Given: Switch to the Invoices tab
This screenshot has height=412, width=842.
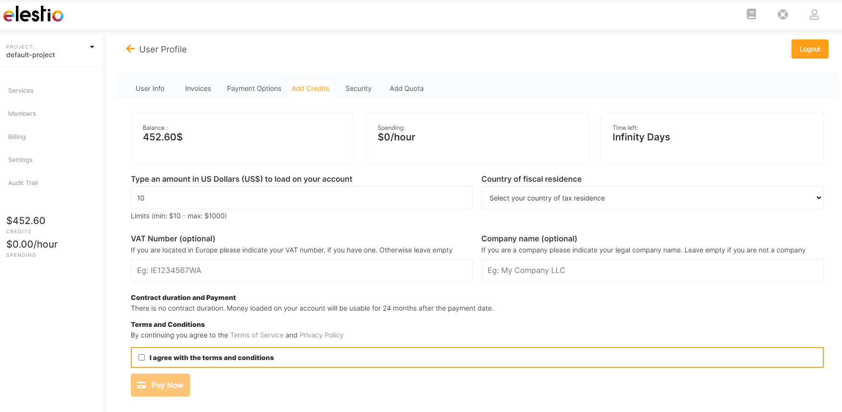Looking at the screenshot, I should click(x=198, y=88).
